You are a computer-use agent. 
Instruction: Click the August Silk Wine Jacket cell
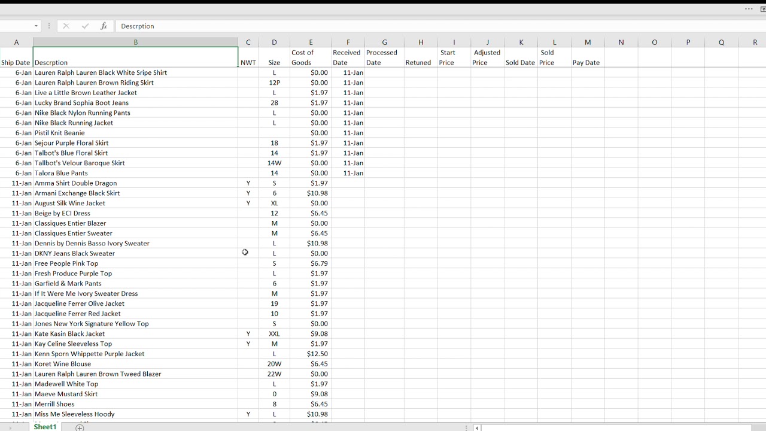(x=135, y=204)
